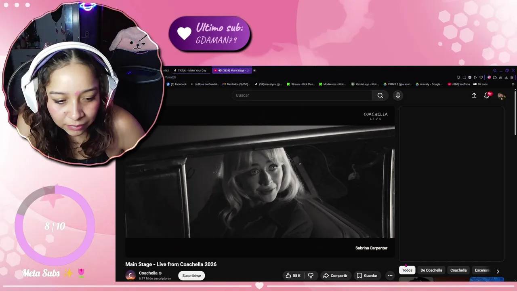Click into the Buscar search field

point(302,95)
